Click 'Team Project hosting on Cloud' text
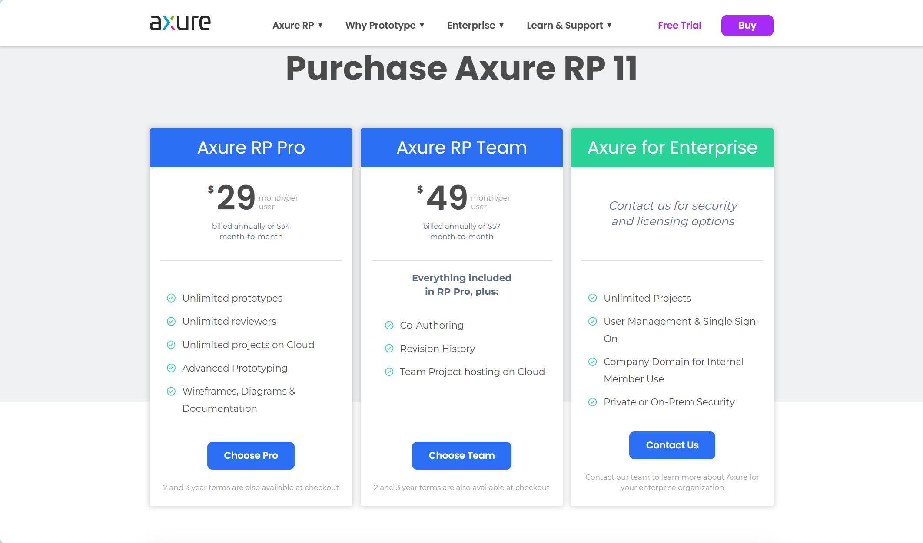This screenshot has height=543, width=923. point(472,372)
